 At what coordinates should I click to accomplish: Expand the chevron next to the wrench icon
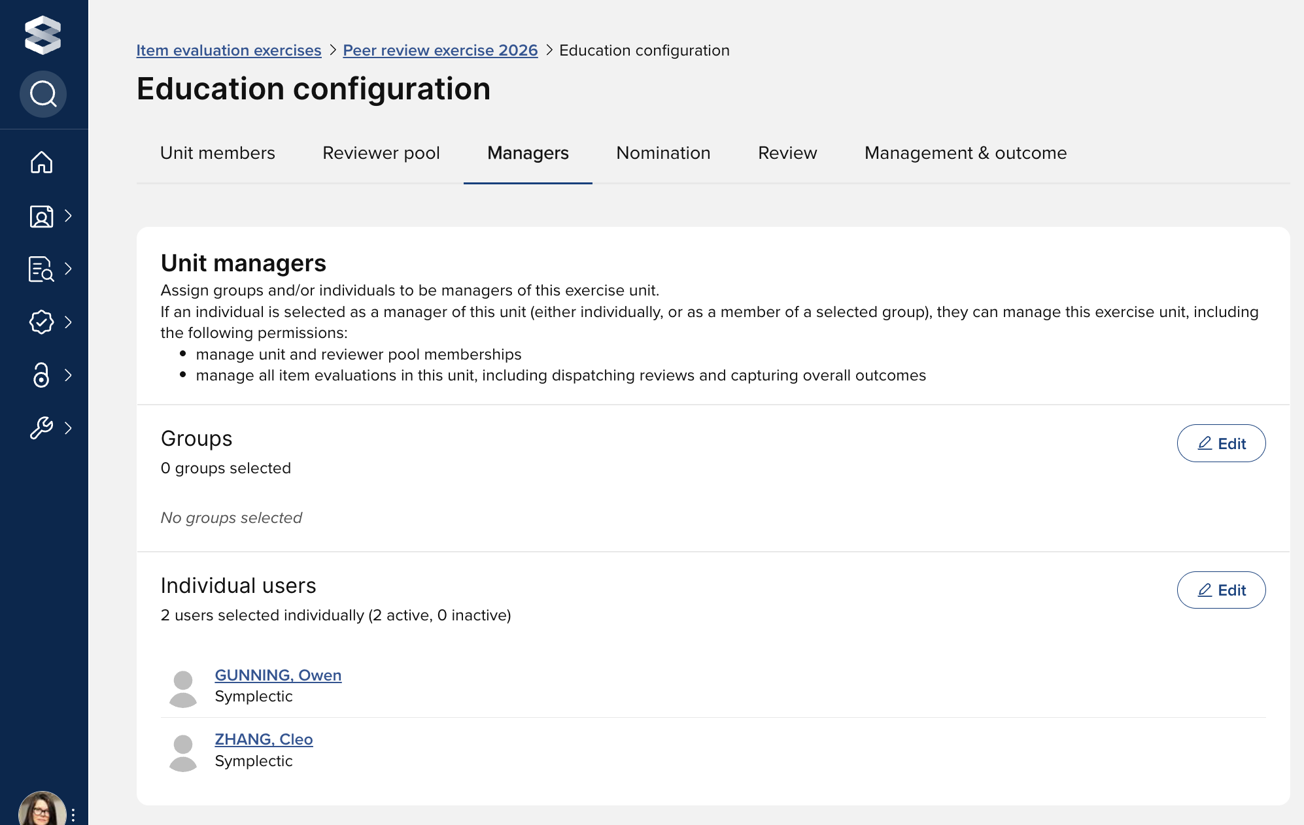tap(68, 428)
